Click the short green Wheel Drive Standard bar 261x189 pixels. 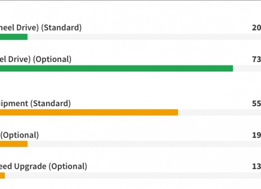14,37
